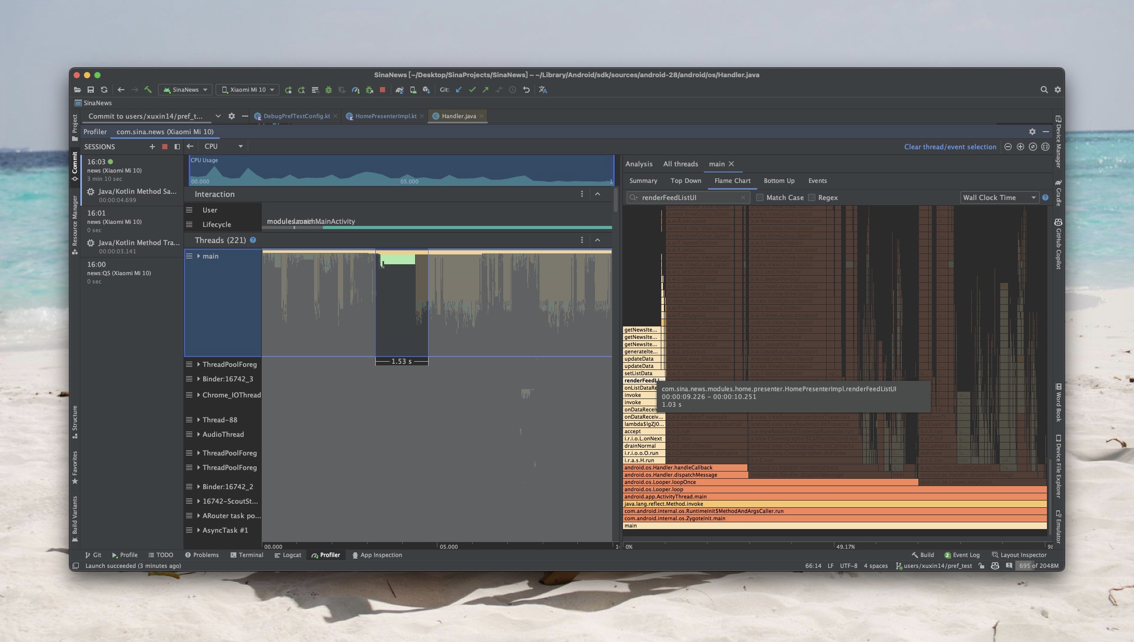Click zoom in icon in profiler toolbar
Viewport: 1134px width, 642px height.
[1020, 147]
